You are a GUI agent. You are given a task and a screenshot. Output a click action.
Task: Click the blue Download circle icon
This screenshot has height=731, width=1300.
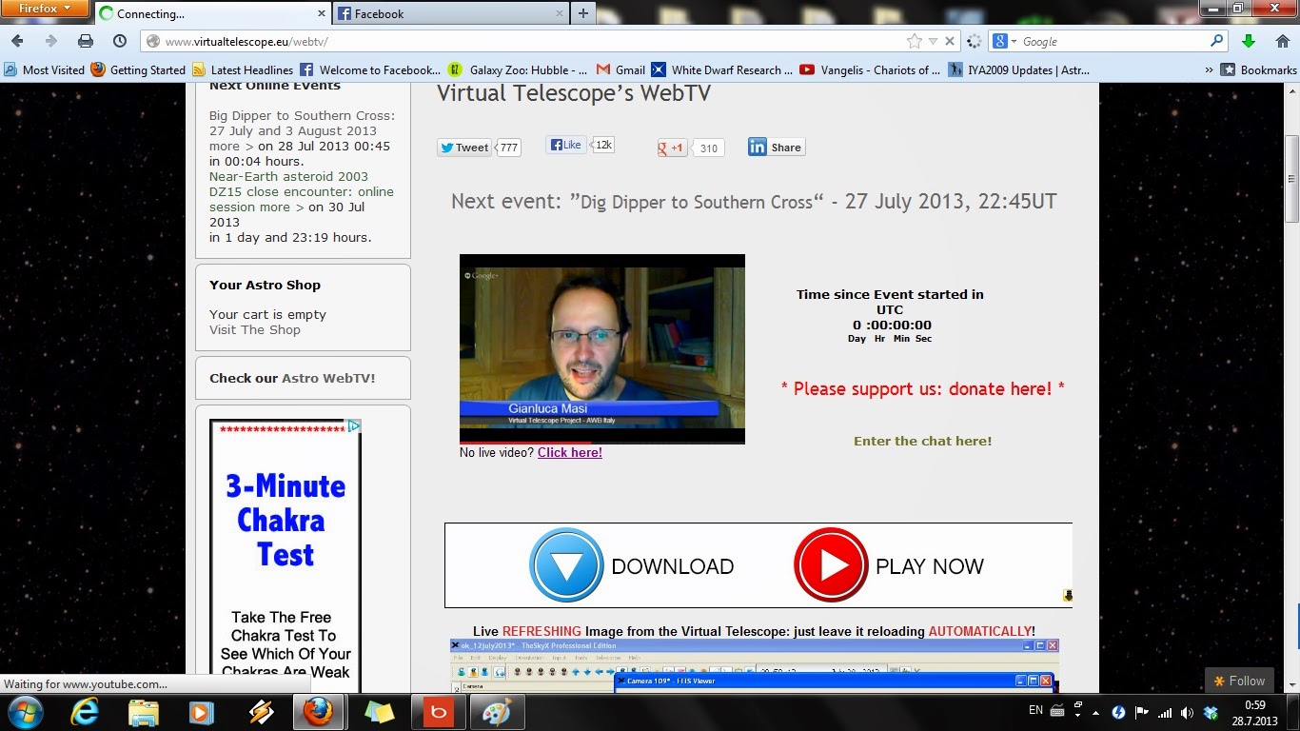point(566,565)
